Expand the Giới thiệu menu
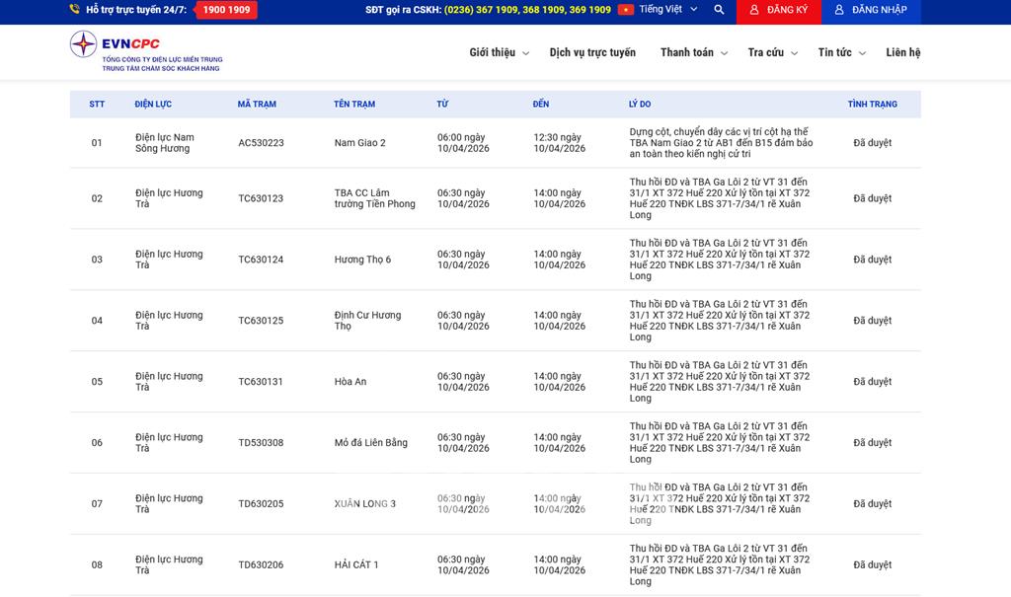 499,52
